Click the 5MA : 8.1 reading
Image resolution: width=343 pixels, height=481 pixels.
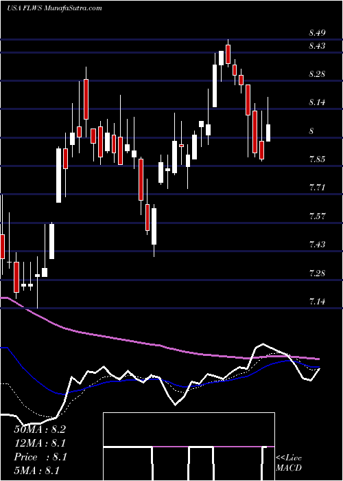(x=36, y=471)
